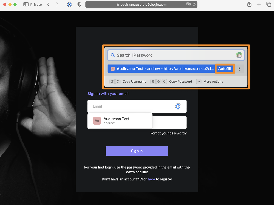
Task: Click the 1Password extension icon in toolbar
Action: click(x=70, y=4)
